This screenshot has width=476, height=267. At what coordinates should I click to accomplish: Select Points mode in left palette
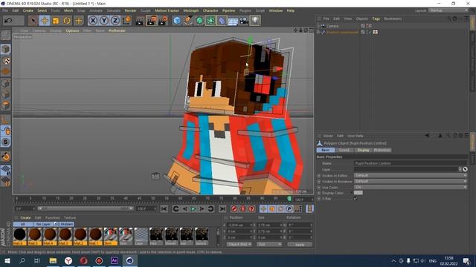click(x=5, y=83)
